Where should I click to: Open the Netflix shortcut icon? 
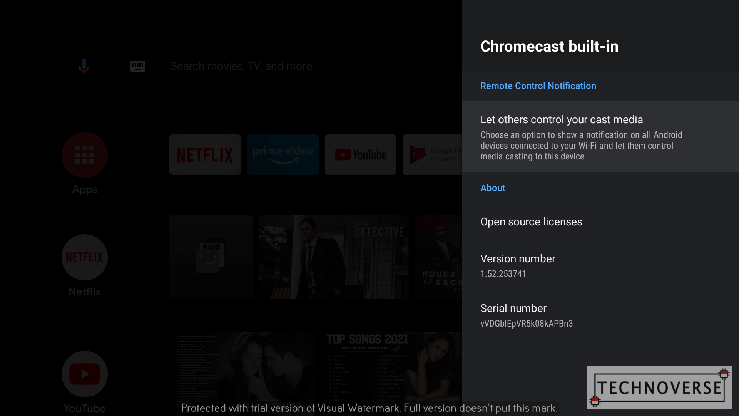(x=84, y=257)
